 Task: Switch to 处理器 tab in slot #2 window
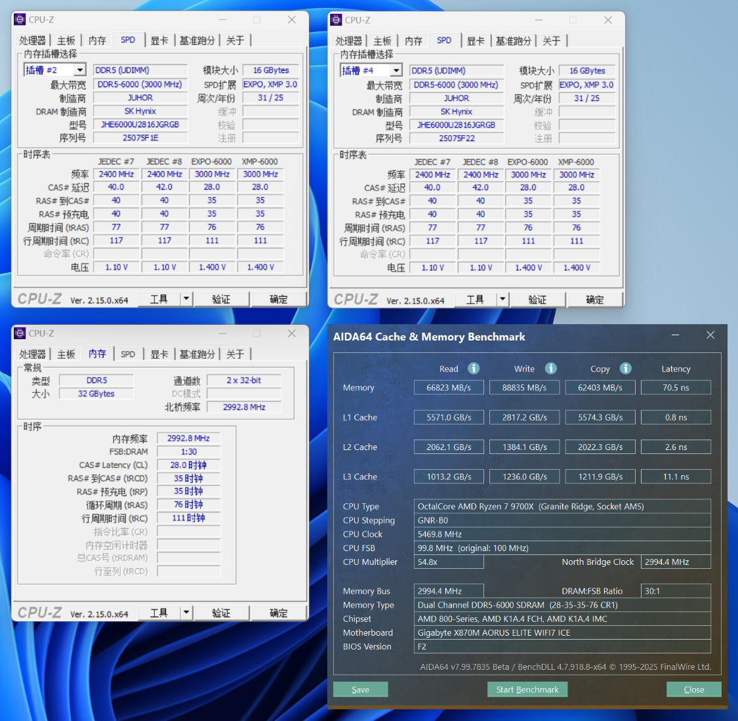coord(33,41)
